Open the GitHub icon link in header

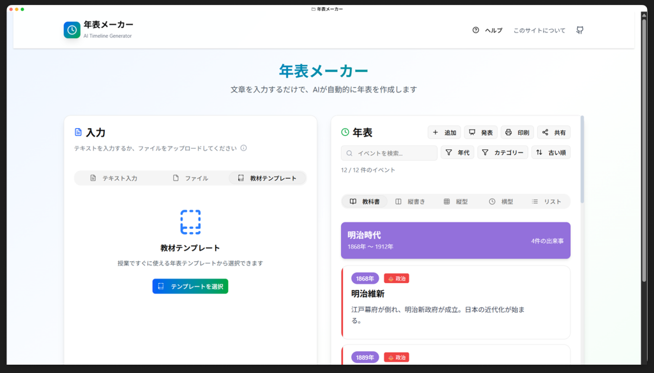[580, 30]
